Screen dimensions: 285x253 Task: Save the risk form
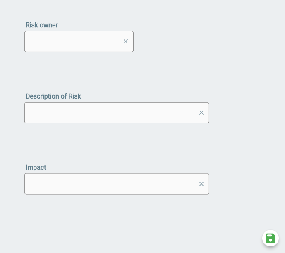271,238
